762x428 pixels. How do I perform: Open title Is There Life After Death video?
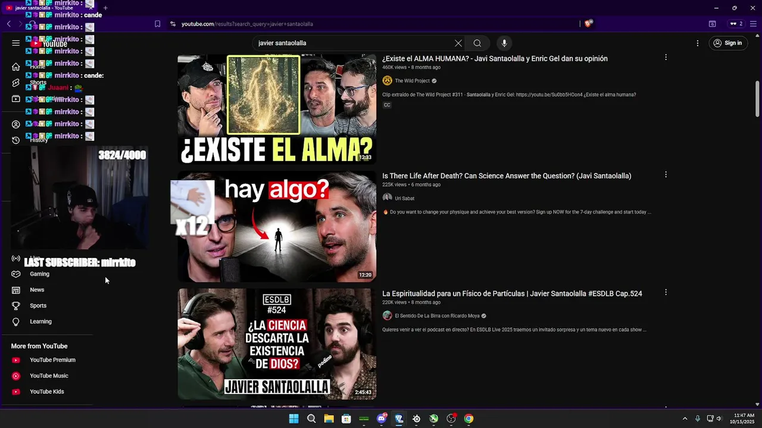pos(507,176)
